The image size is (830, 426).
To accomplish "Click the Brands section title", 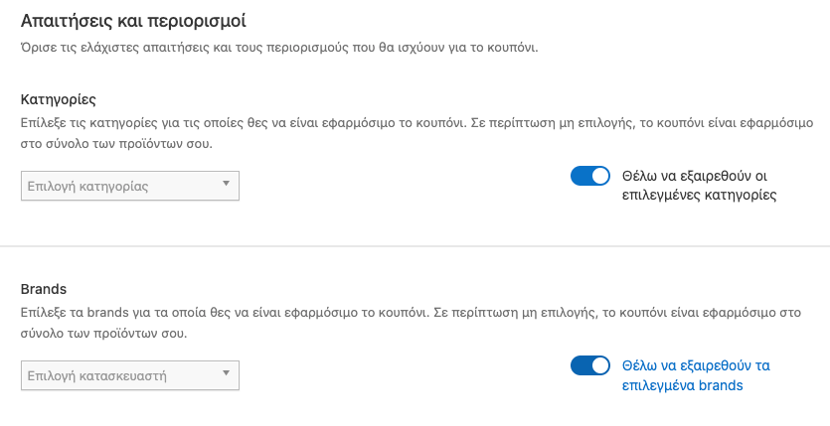I will 44,289.
